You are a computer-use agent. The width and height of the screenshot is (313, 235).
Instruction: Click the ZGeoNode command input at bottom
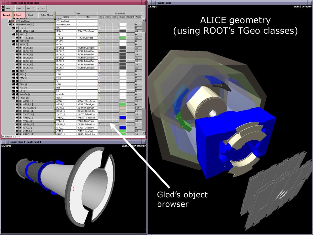[73, 137]
